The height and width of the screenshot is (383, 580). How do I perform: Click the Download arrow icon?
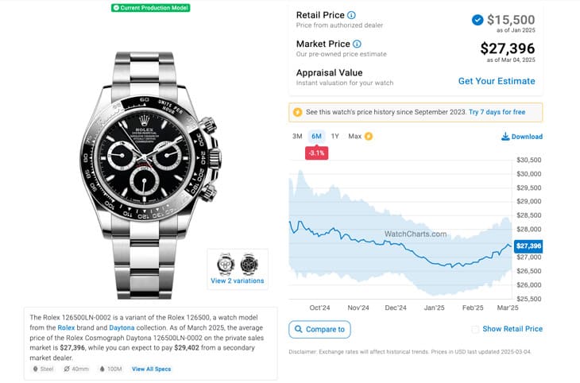505,137
